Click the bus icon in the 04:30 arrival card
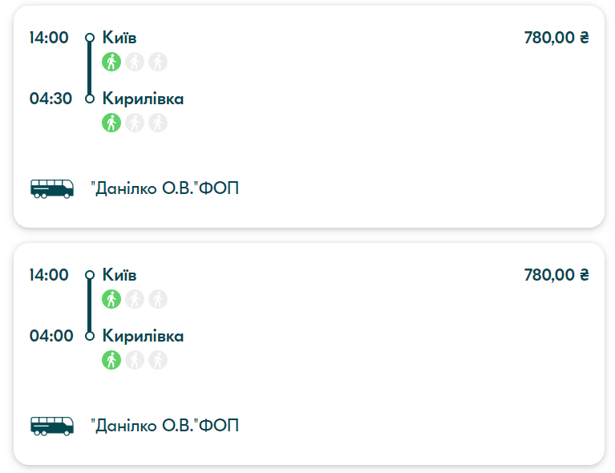Screen dimensions: 615x473 point(52,188)
